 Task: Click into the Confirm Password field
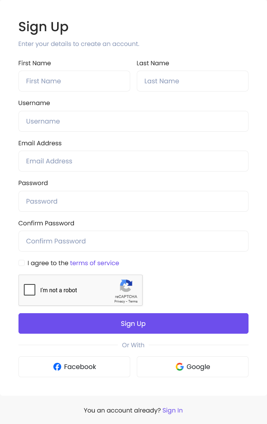point(133,241)
